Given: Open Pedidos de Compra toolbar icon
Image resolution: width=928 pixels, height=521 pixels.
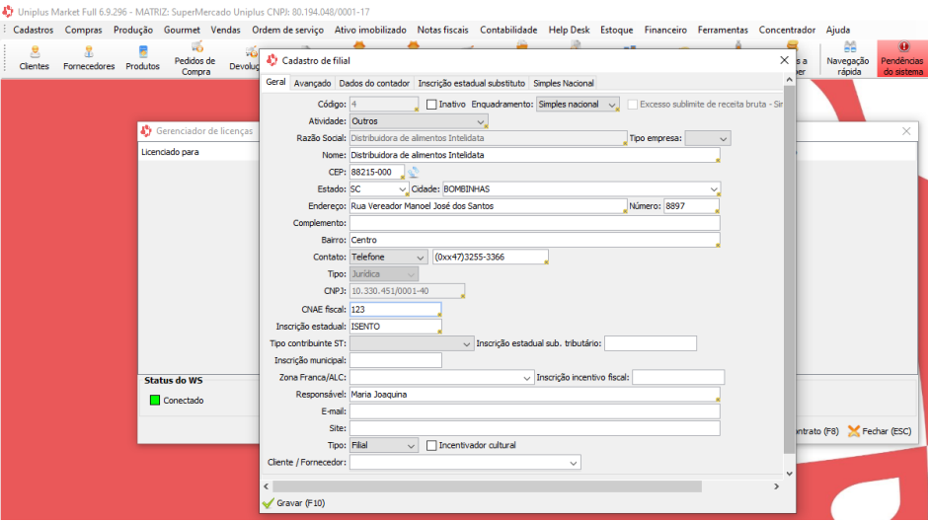Looking at the screenshot, I should click(x=195, y=58).
